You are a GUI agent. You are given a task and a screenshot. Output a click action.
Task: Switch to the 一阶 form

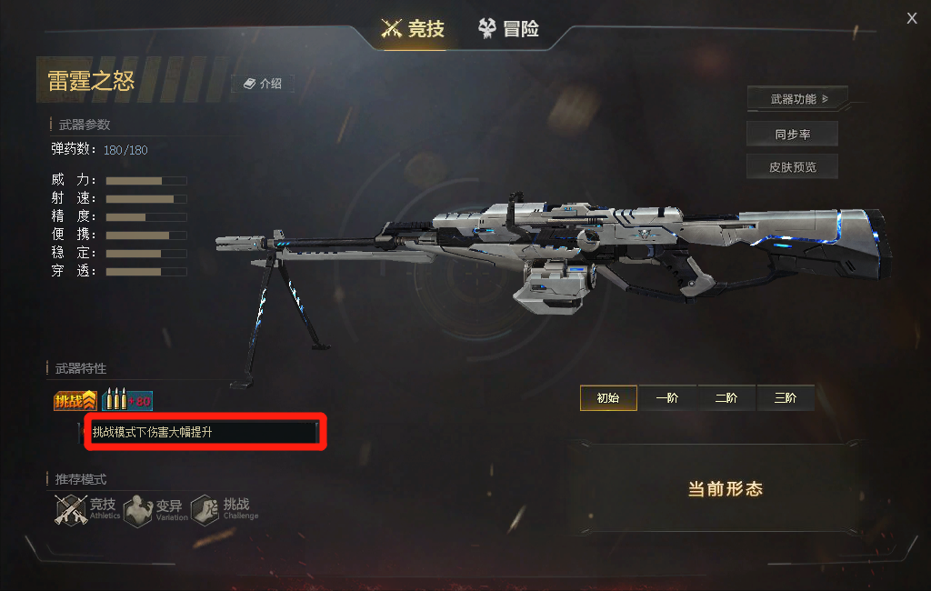point(666,398)
